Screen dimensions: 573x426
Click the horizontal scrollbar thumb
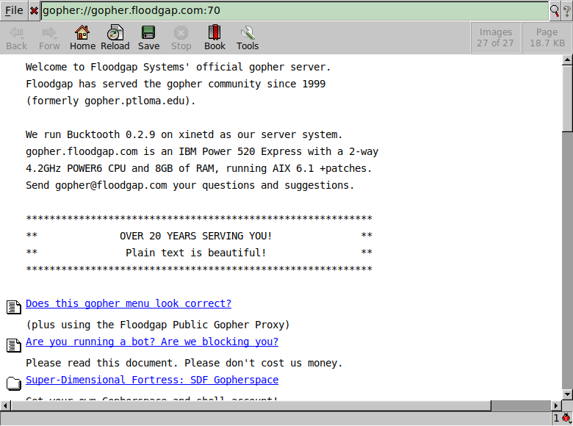(251, 405)
